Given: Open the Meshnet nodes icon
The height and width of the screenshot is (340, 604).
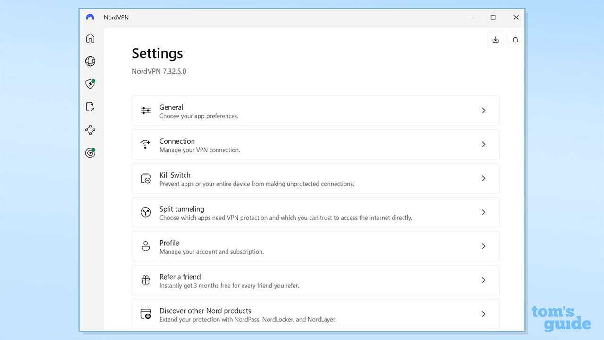Looking at the screenshot, I should tap(90, 130).
